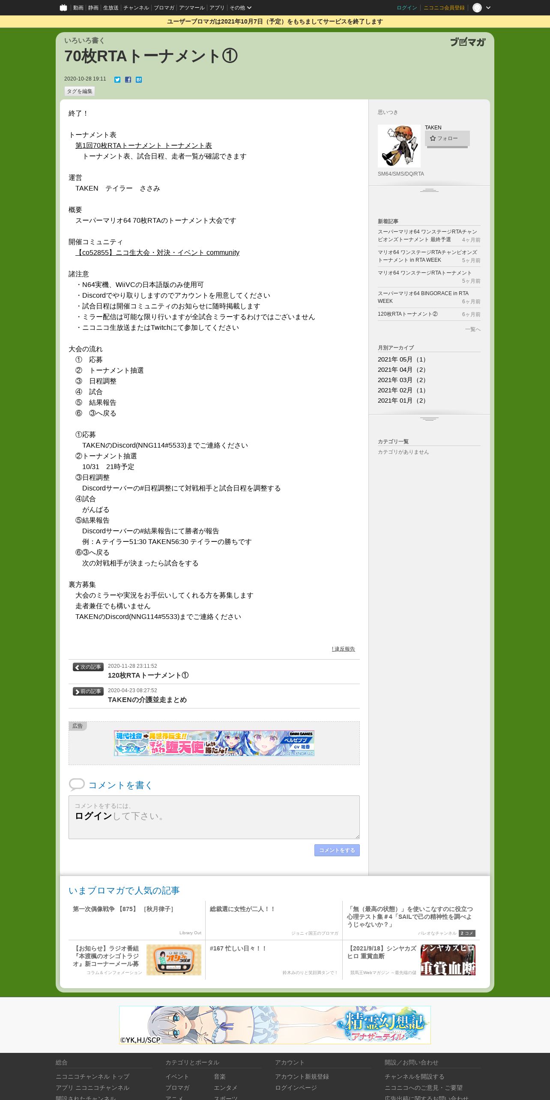Screen dimensions: 550x1100
Task: Open 2021年 04月 archive
Action: [x=402, y=370]
